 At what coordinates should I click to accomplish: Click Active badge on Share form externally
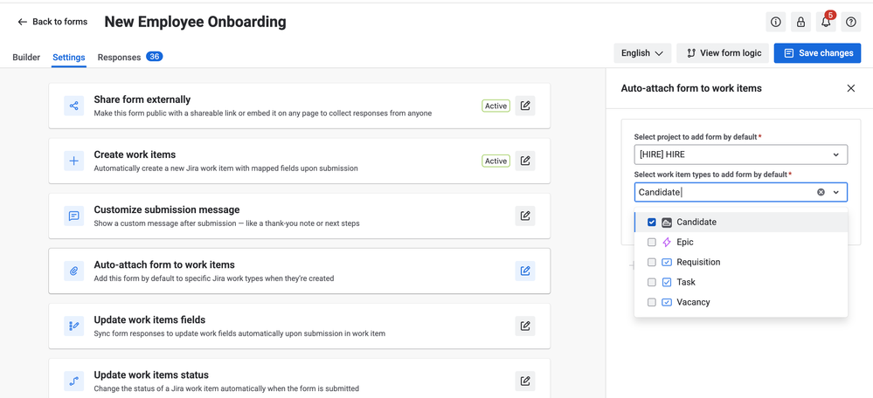[x=495, y=106]
